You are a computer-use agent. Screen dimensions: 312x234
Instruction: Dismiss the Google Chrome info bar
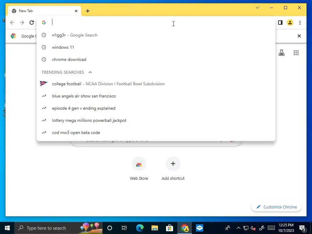(299, 36)
